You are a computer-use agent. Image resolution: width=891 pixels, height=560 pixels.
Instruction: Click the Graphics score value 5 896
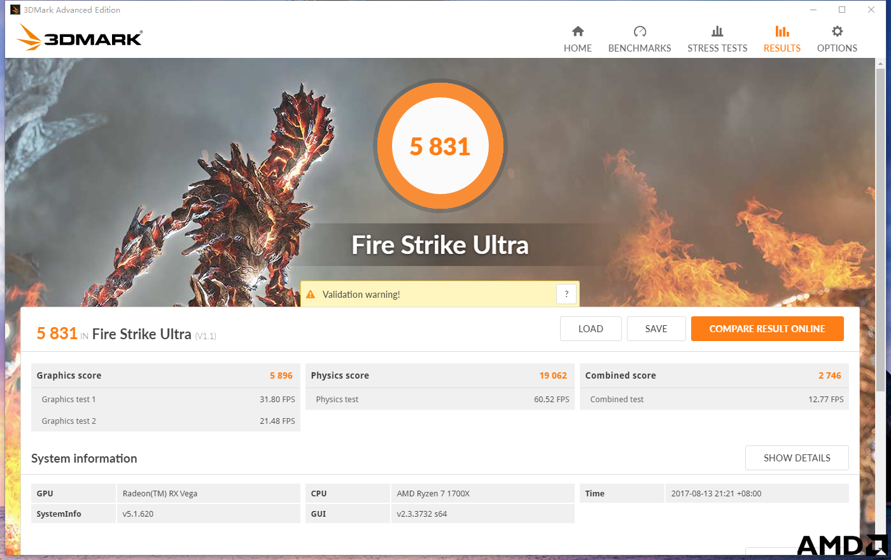click(x=281, y=375)
